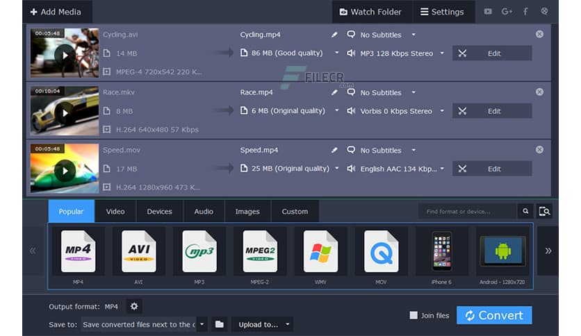The height and width of the screenshot is (336, 581).
Task: Switch to the Audio tab
Action: (204, 211)
